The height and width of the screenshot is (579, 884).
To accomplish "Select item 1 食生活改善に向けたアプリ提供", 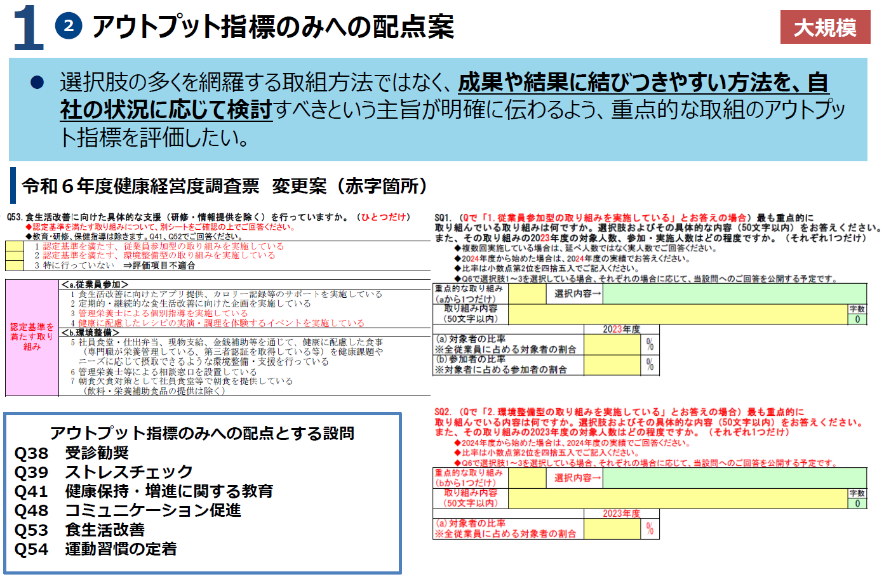I will point(226,295).
